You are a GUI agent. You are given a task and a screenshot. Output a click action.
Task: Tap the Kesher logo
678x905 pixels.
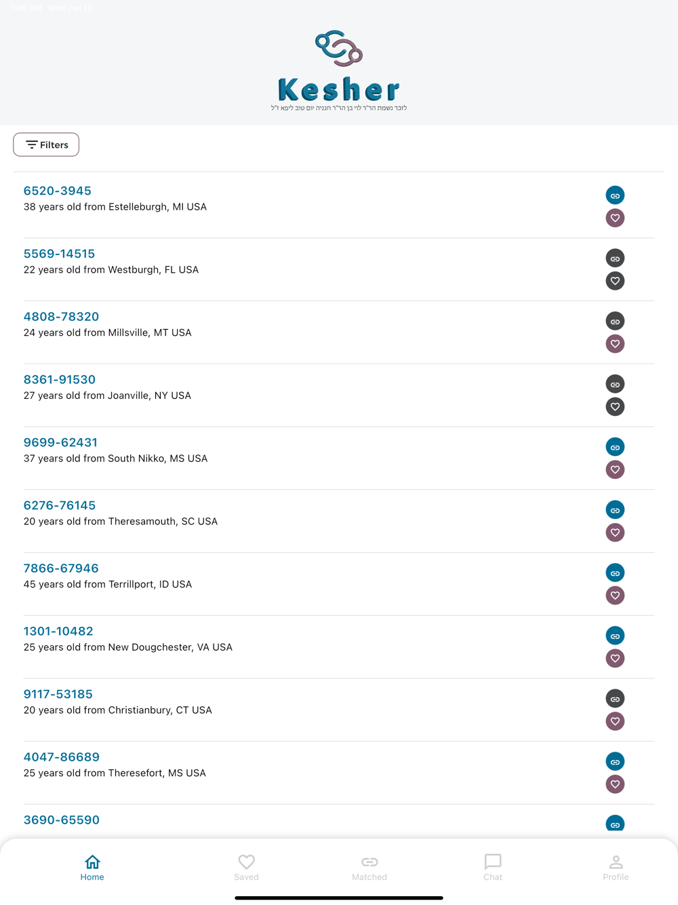tap(339, 68)
